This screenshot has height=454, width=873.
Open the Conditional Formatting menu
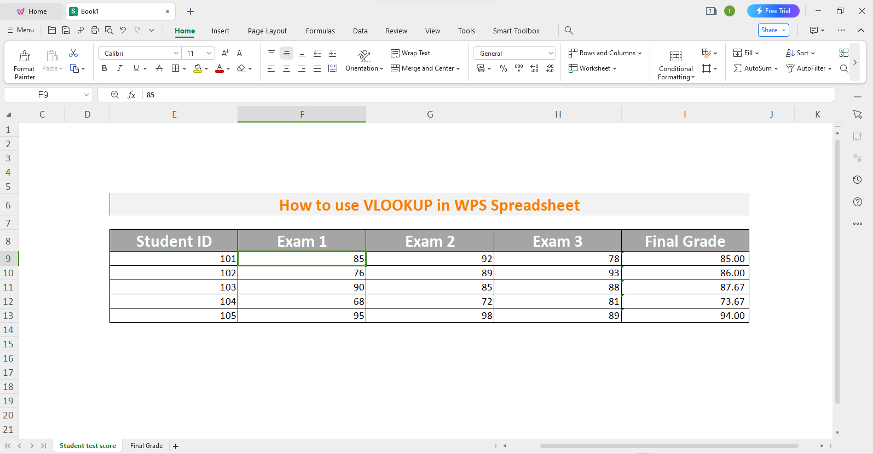[x=676, y=65]
